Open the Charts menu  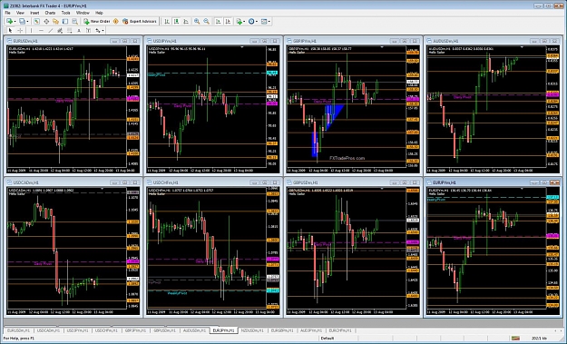(x=50, y=13)
